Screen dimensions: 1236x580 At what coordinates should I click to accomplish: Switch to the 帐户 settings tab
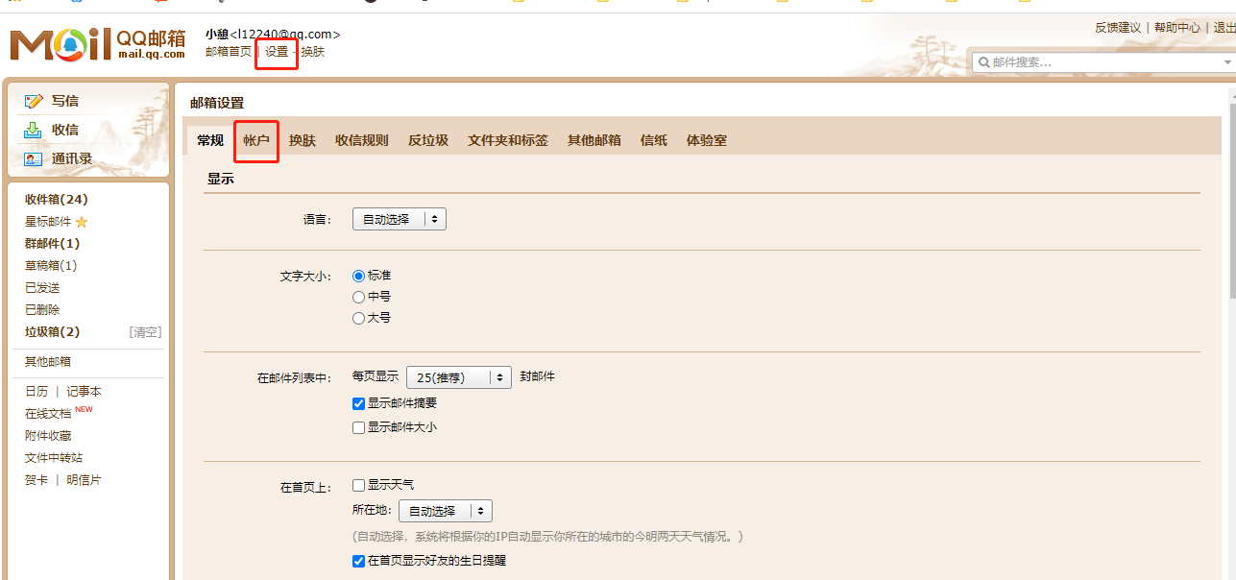pos(256,140)
